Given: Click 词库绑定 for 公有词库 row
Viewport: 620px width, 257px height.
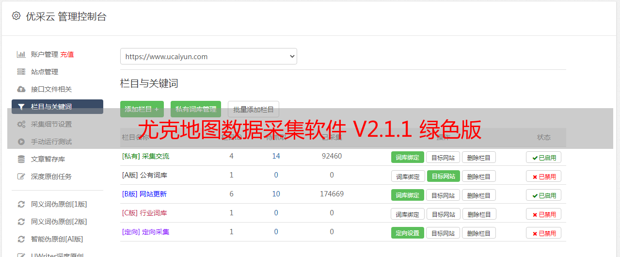Looking at the screenshot, I should (x=408, y=176).
